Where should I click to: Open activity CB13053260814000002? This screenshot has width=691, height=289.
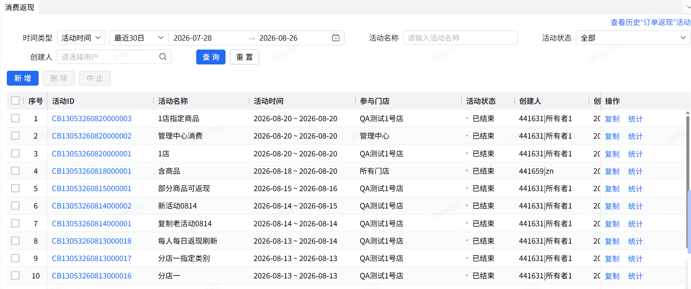point(92,206)
